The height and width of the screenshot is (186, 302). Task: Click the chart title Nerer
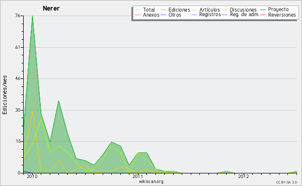tap(51, 9)
